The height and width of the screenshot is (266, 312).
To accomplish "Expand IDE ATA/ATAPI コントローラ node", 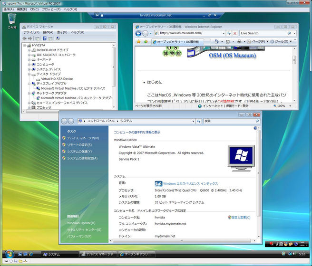I will coord(29,55).
